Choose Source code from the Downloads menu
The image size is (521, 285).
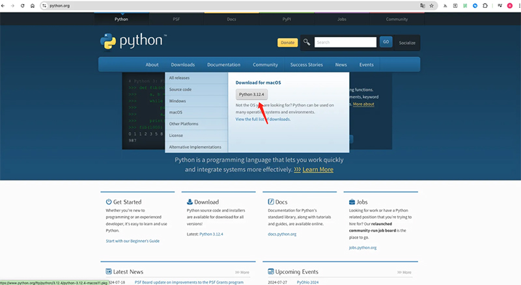pos(180,89)
